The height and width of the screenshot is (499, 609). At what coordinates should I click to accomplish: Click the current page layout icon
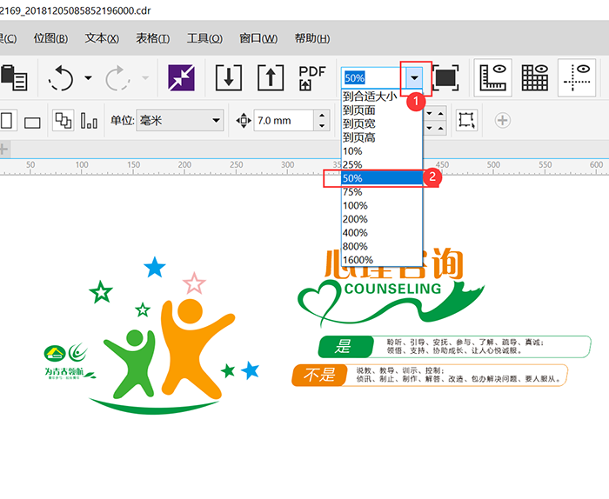click(89, 120)
